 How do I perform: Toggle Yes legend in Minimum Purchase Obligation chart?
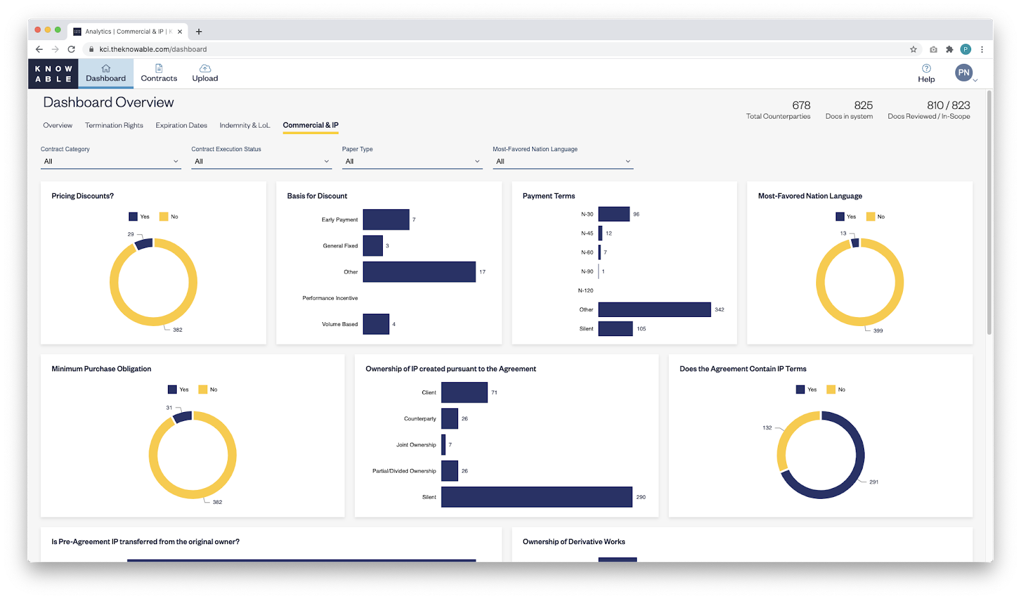click(x=179, y=390)
